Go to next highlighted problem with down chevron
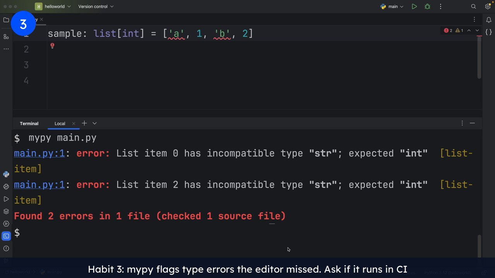The height and width of the screenshot is (278, 495). [477, 31]
